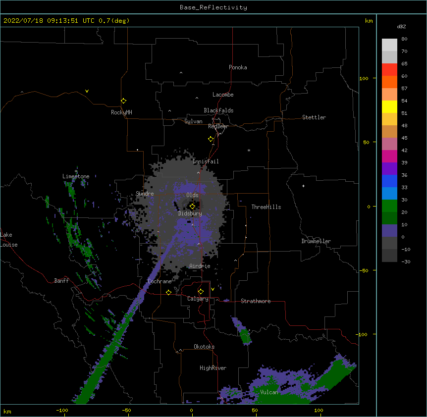The image size is (427, 417).
Task: Click the Strathmore label
Action: click(x=256, y=301)
